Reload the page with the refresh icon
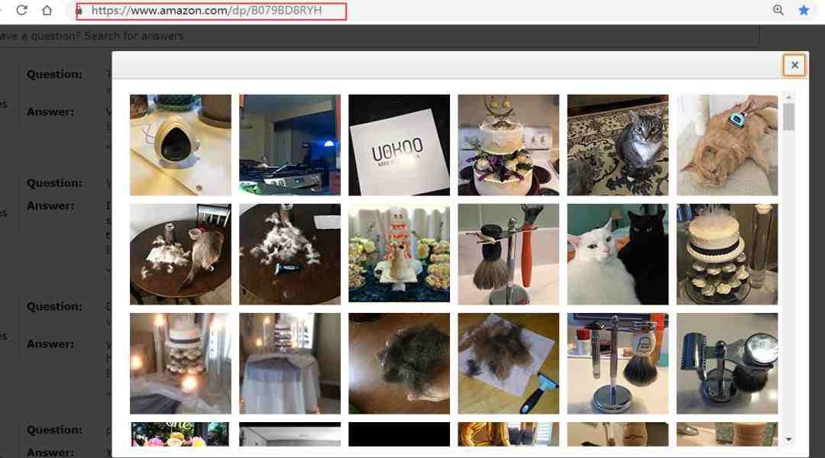825x458 pixels. (21, 10)
